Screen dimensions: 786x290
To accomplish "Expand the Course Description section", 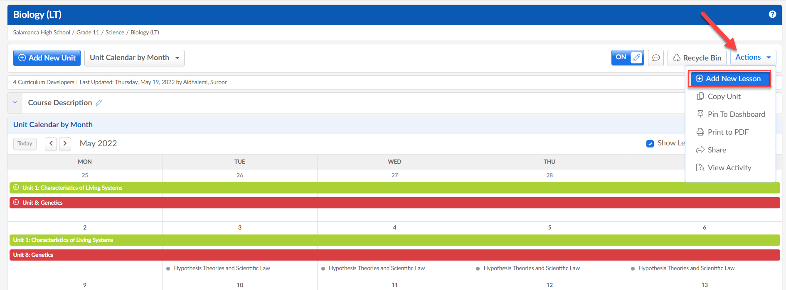I will click(15, 103).
